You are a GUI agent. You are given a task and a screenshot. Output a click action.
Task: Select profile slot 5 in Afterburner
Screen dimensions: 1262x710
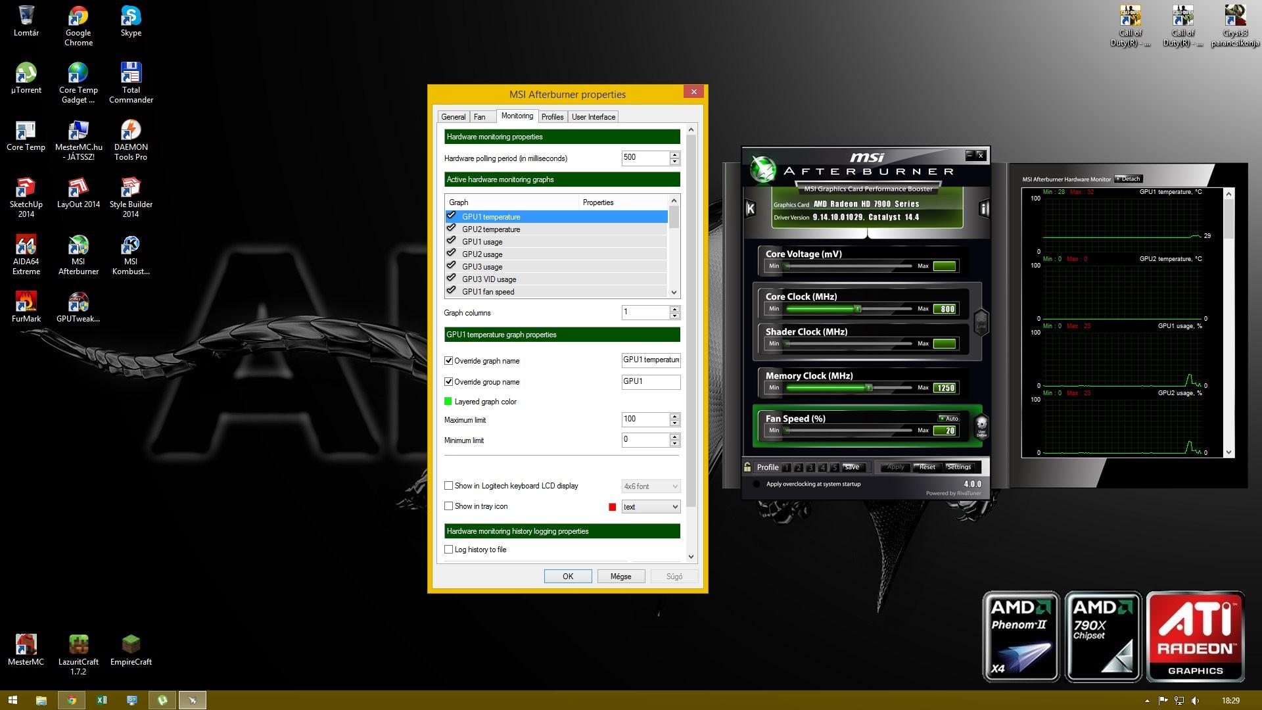click(x=835, y=467)
